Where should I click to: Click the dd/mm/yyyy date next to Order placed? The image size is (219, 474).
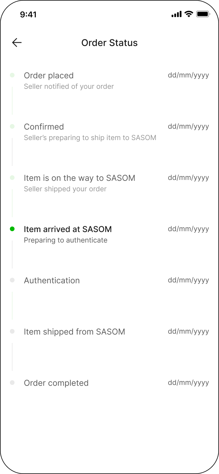(x=188, y=75)
